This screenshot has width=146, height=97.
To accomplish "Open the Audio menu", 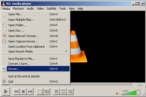I will 30,9.
